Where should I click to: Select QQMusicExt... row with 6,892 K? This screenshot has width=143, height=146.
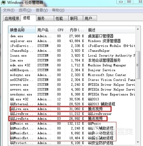click(x=72, y=133)
